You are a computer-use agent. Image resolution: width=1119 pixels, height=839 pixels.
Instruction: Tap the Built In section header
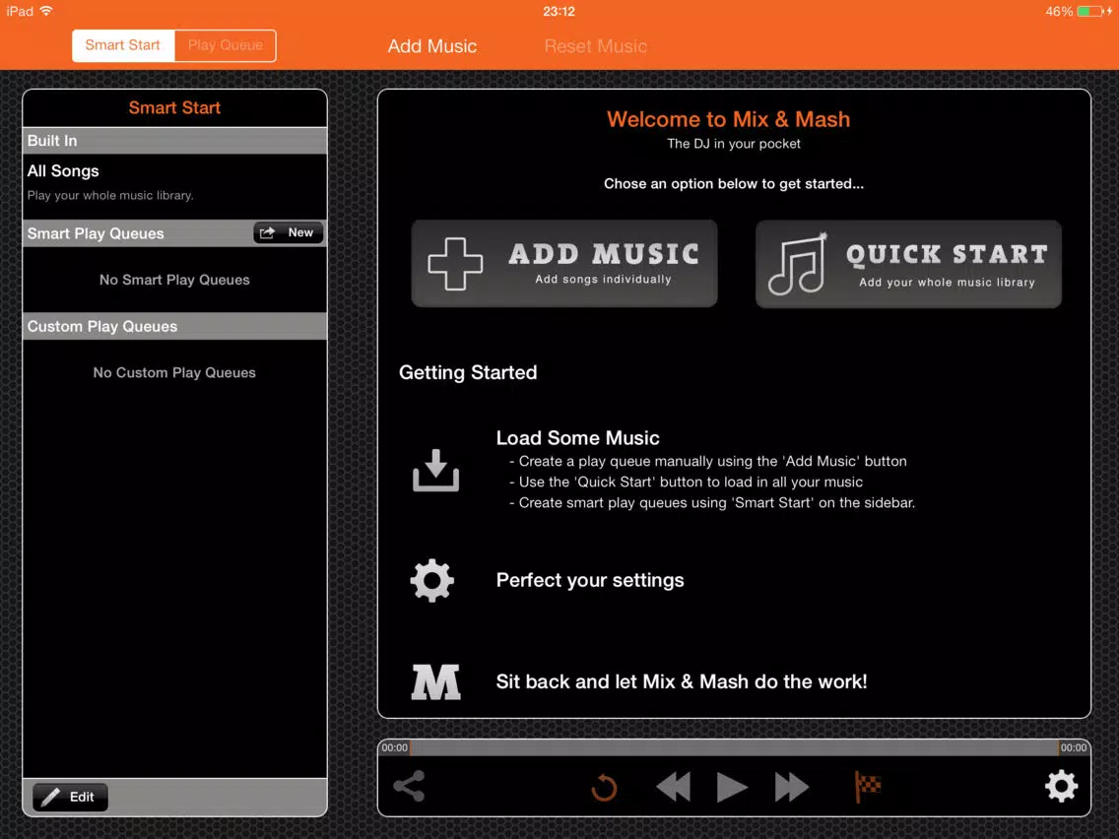point(175,141)
